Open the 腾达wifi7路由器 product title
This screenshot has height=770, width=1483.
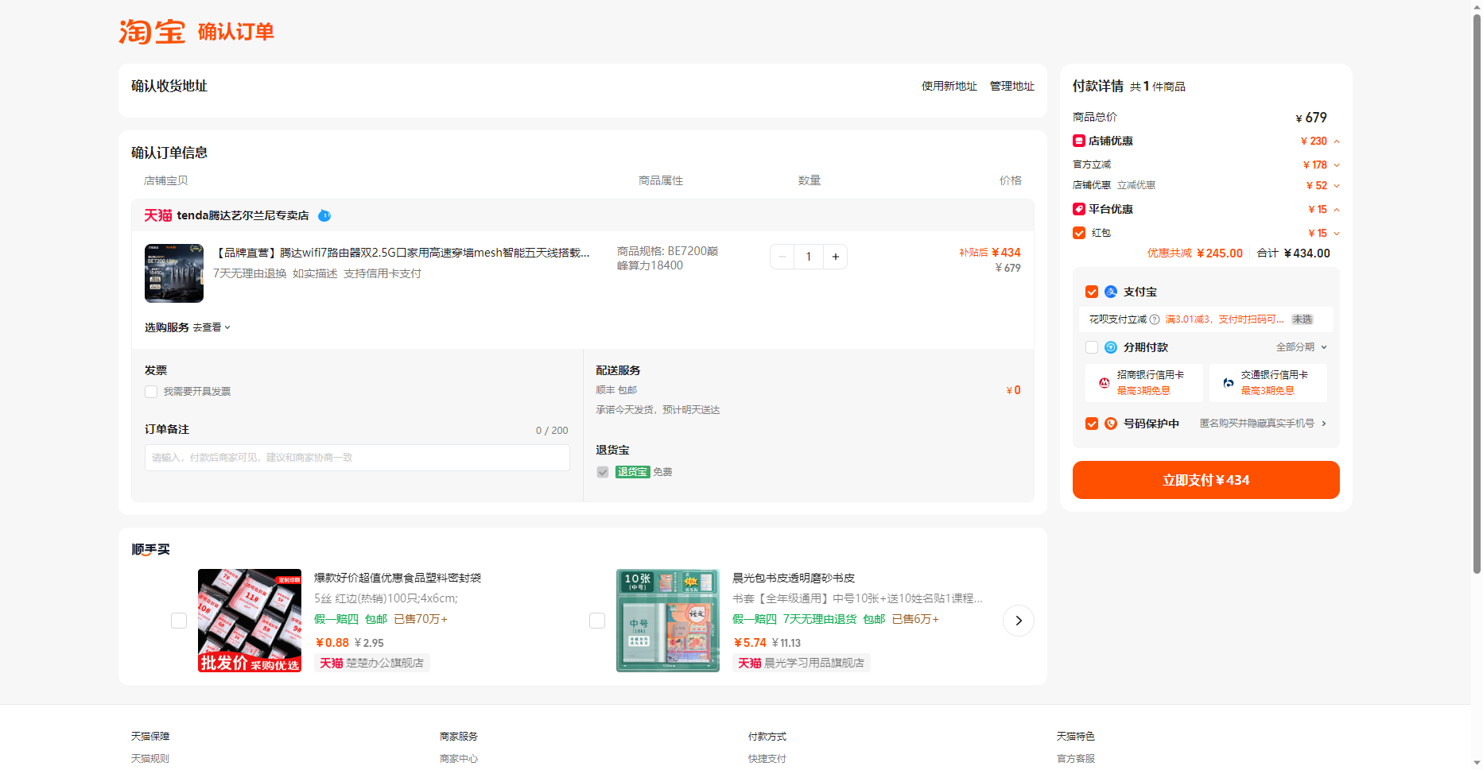(x=402, y=253)
